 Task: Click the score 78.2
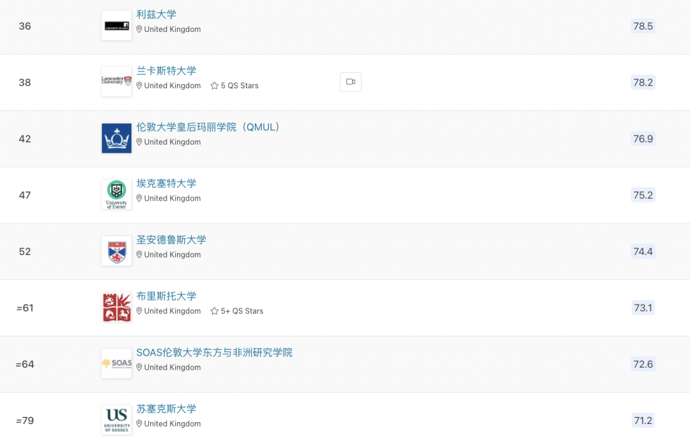(643, 82)
